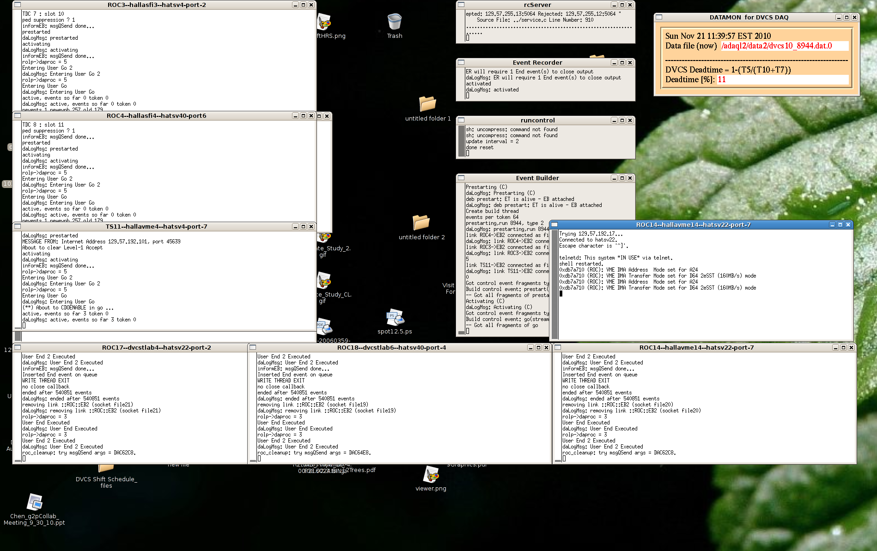Click the Deadtime [%] value 11
The width and height of the screenshot is (877, 551).
[722, 79]
